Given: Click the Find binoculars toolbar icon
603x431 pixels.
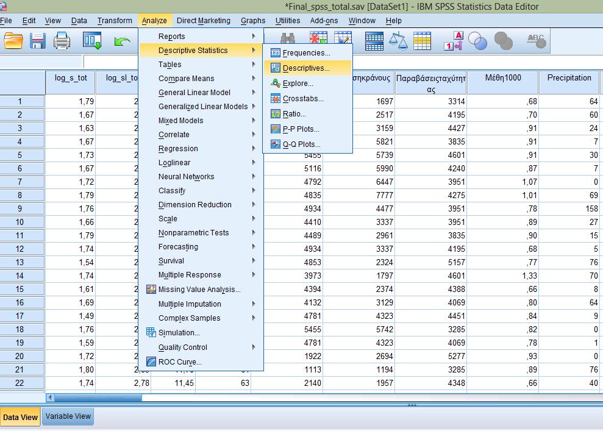Looking at the screenshot, I should (288, 38).
